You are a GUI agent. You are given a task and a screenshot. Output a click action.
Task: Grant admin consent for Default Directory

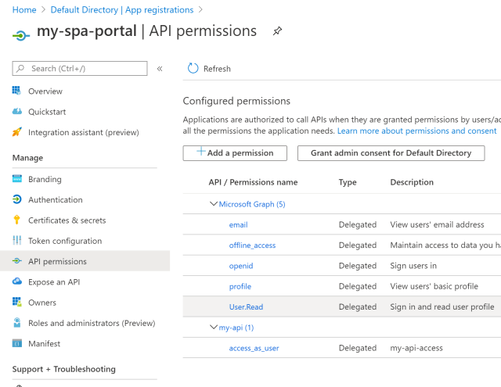[391, 153]
